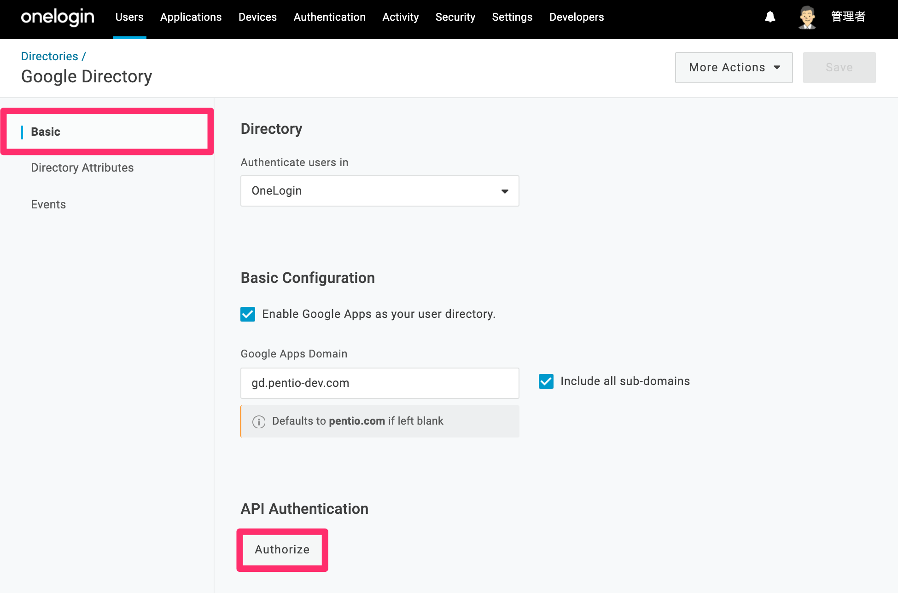Image resolution: width=898 pixels, height=593 pixels.
Task: Click the info icon beside domain hint
Action: (x=259, y=421)
